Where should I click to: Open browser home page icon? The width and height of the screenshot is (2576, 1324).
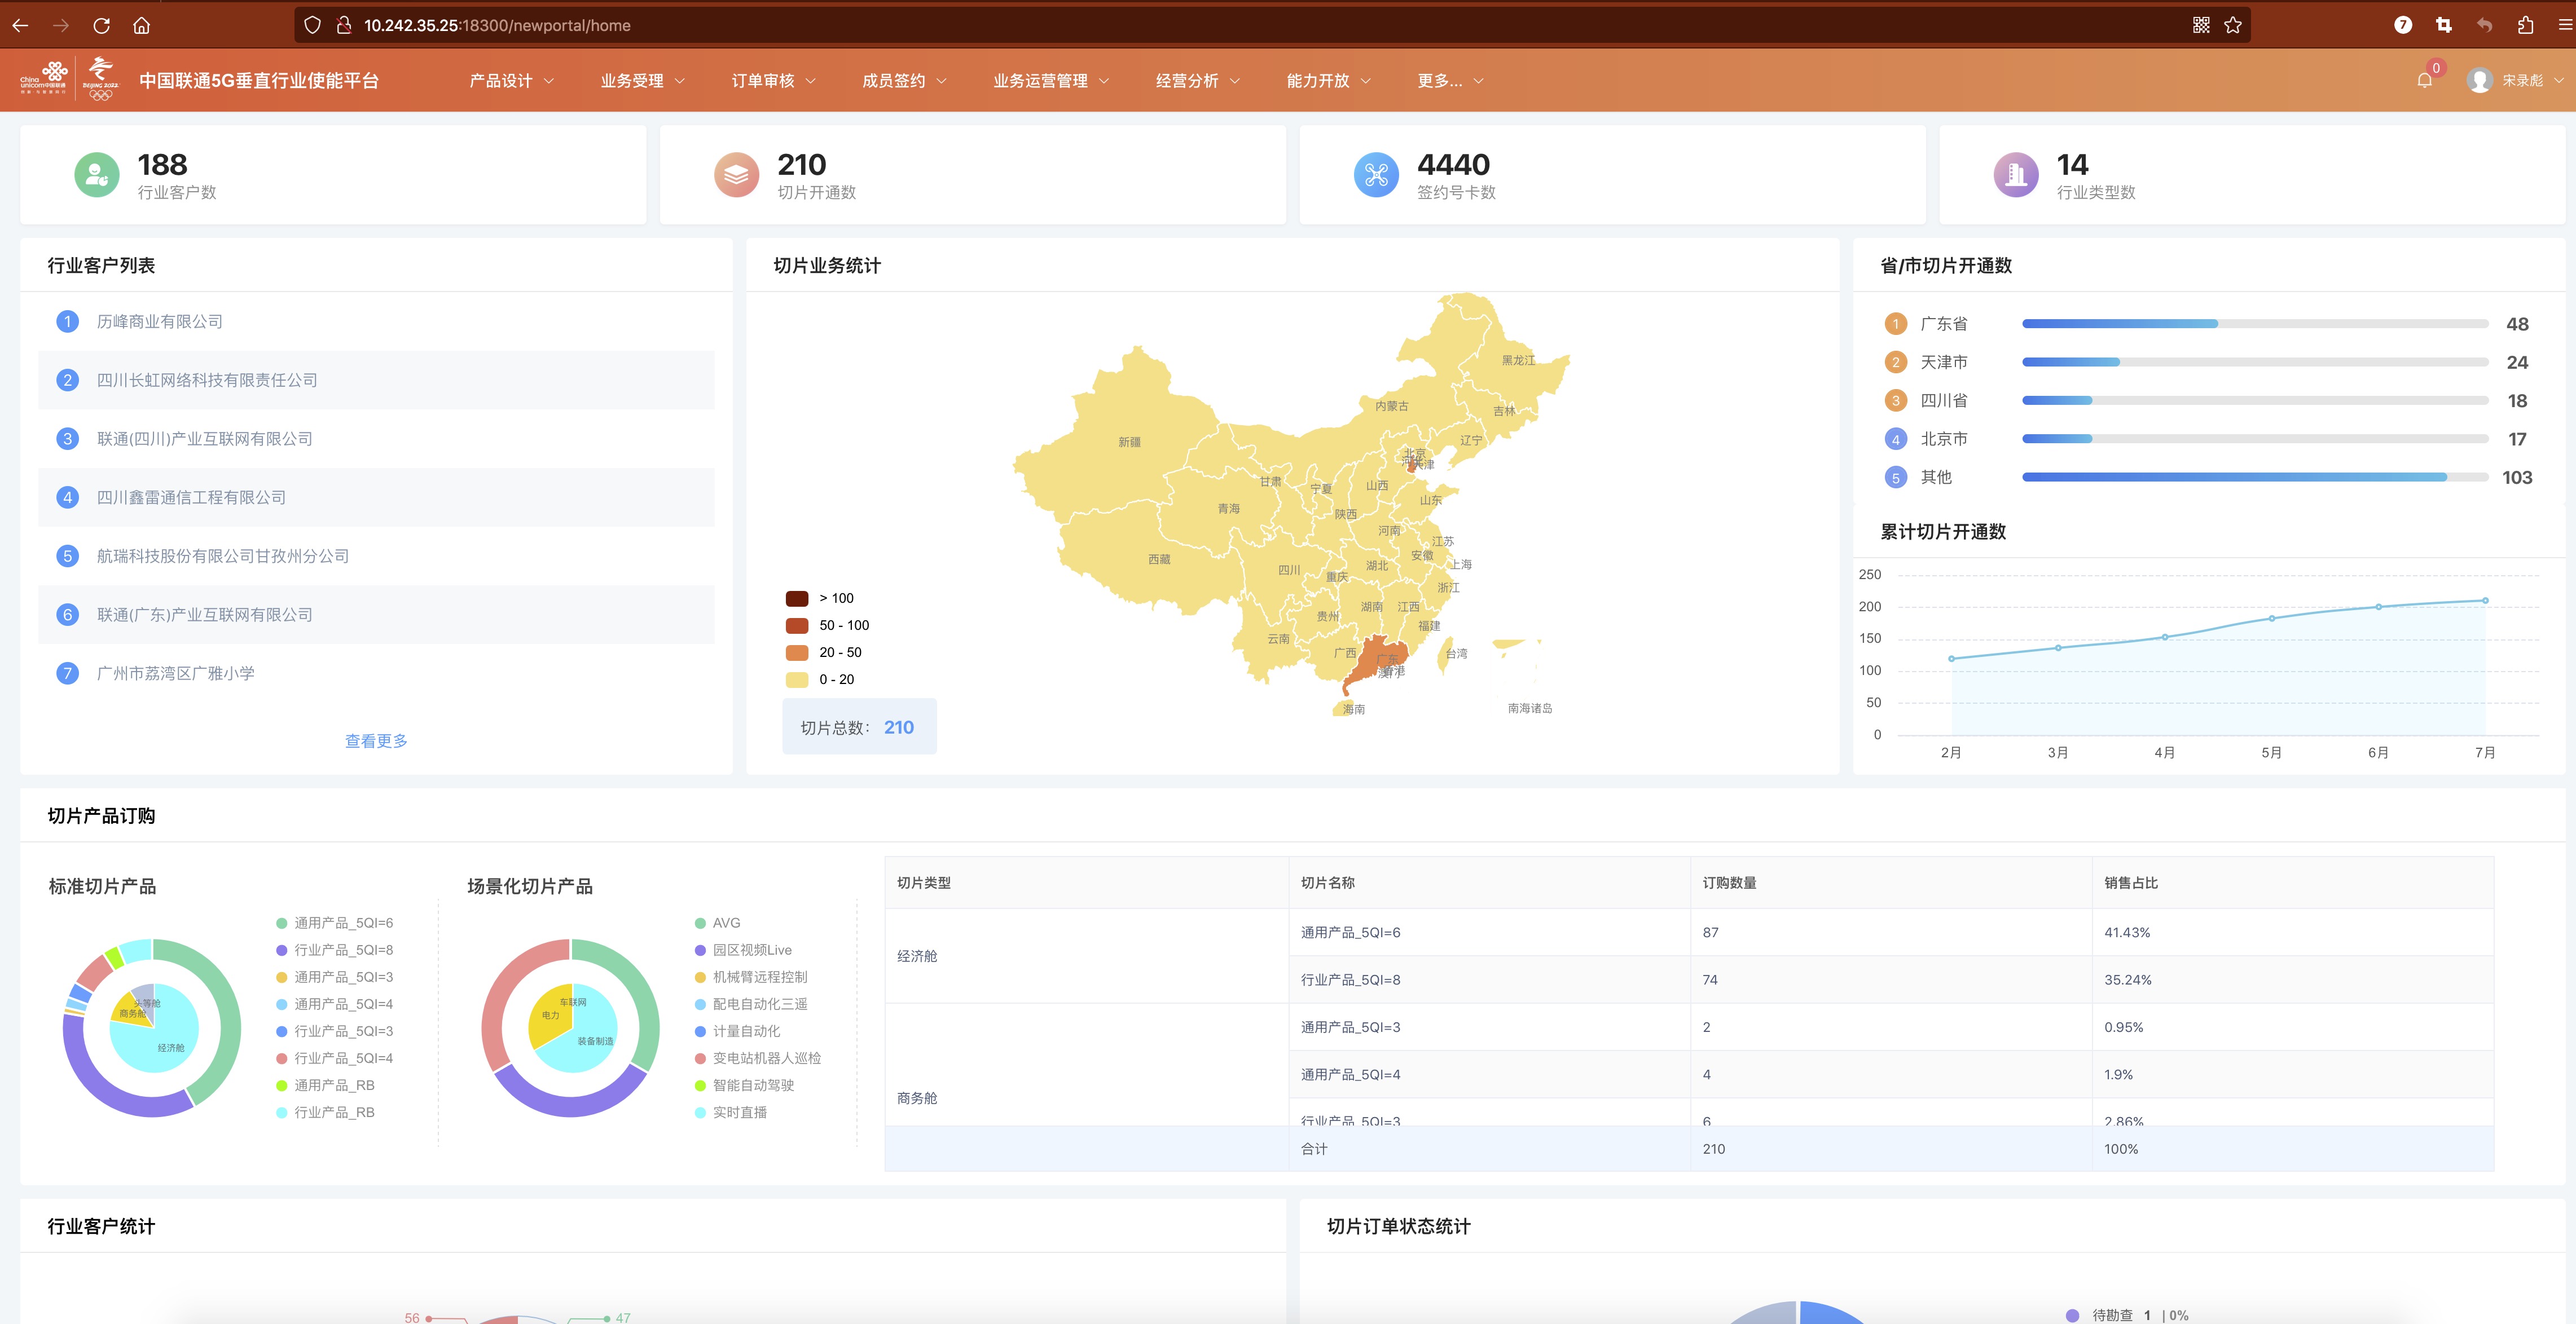tap(142, 25)
